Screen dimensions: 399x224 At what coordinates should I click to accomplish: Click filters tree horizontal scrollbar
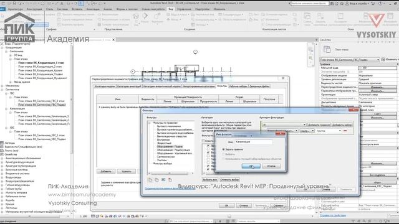pos(170,173)
